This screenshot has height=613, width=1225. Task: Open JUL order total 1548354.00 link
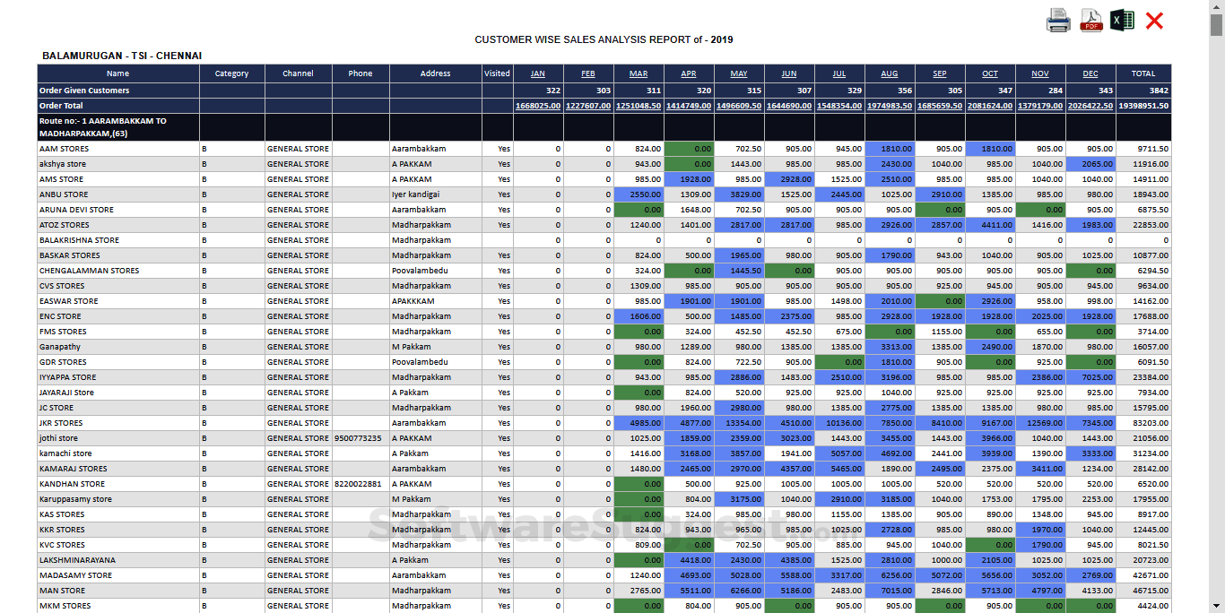pyautogui.click(x=837, y=104)
